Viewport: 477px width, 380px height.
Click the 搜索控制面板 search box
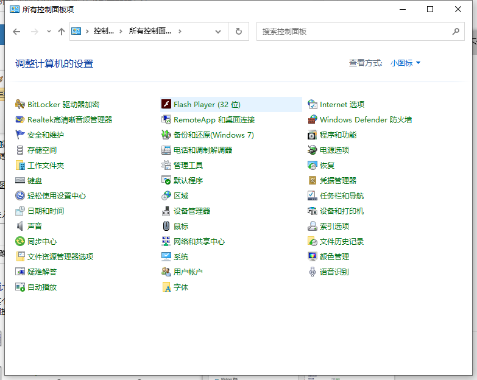click(353, 32)
